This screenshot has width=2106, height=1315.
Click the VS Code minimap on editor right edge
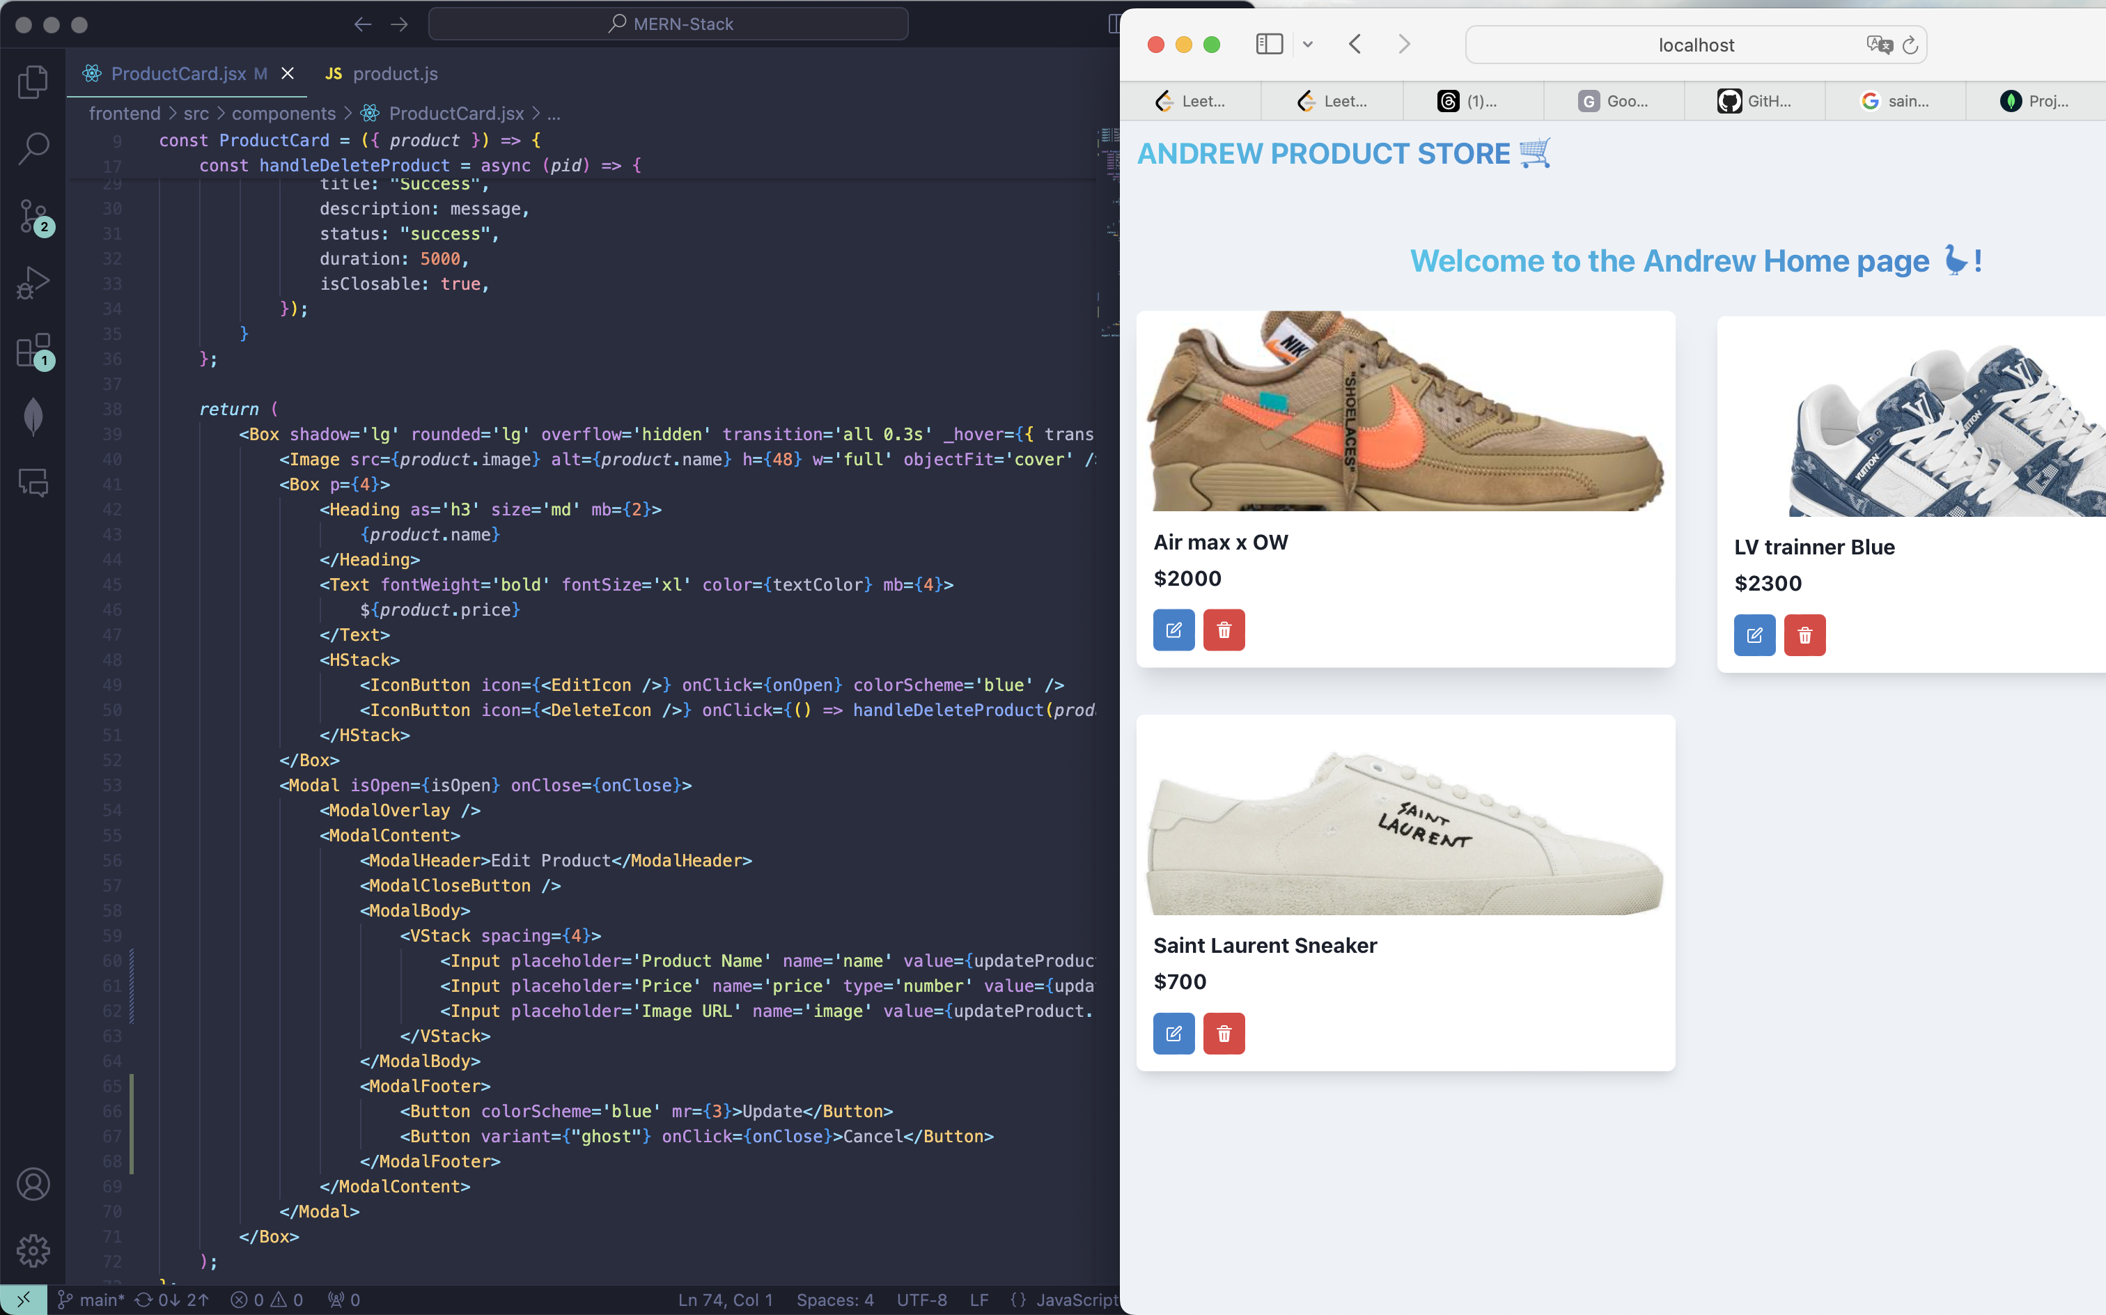[x=1109, y=235]
